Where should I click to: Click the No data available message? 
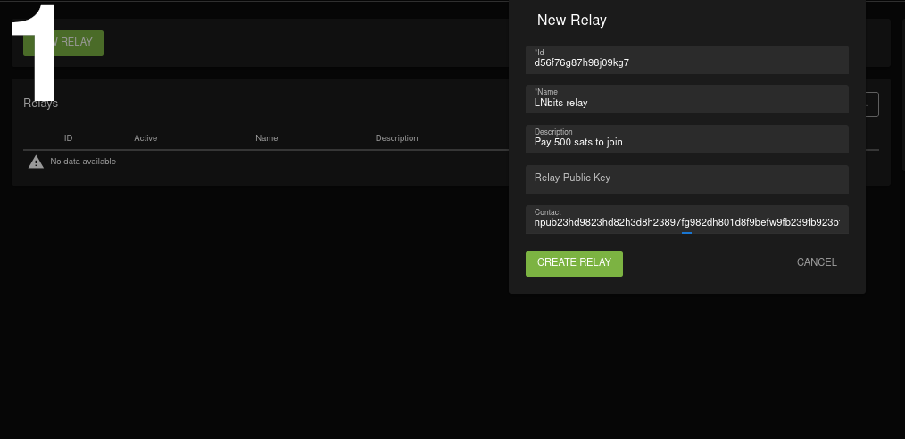tap(83, 162)
